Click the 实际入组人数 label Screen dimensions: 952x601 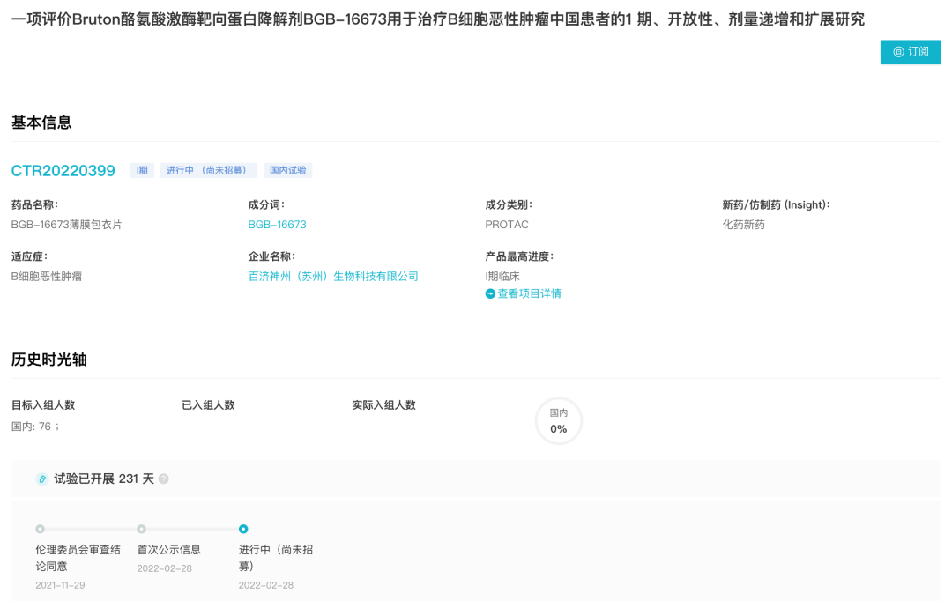pos(383,405)
